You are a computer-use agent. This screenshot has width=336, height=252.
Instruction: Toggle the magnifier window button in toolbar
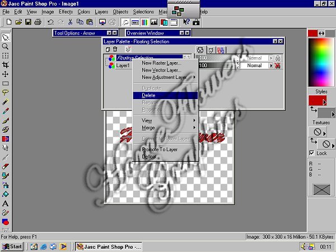(125, 22)
